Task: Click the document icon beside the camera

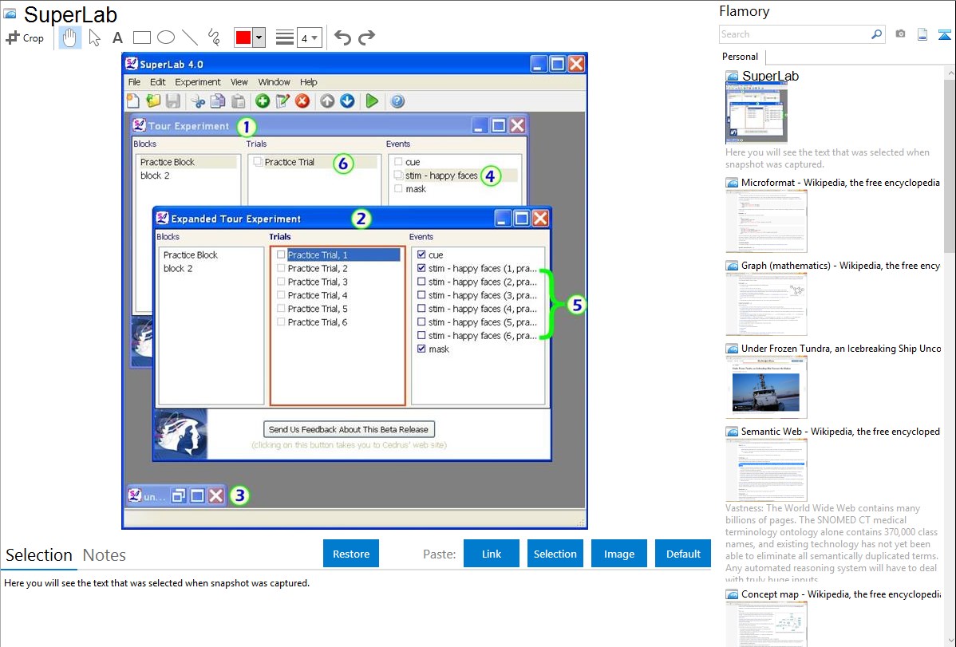Action: [922, 34]
